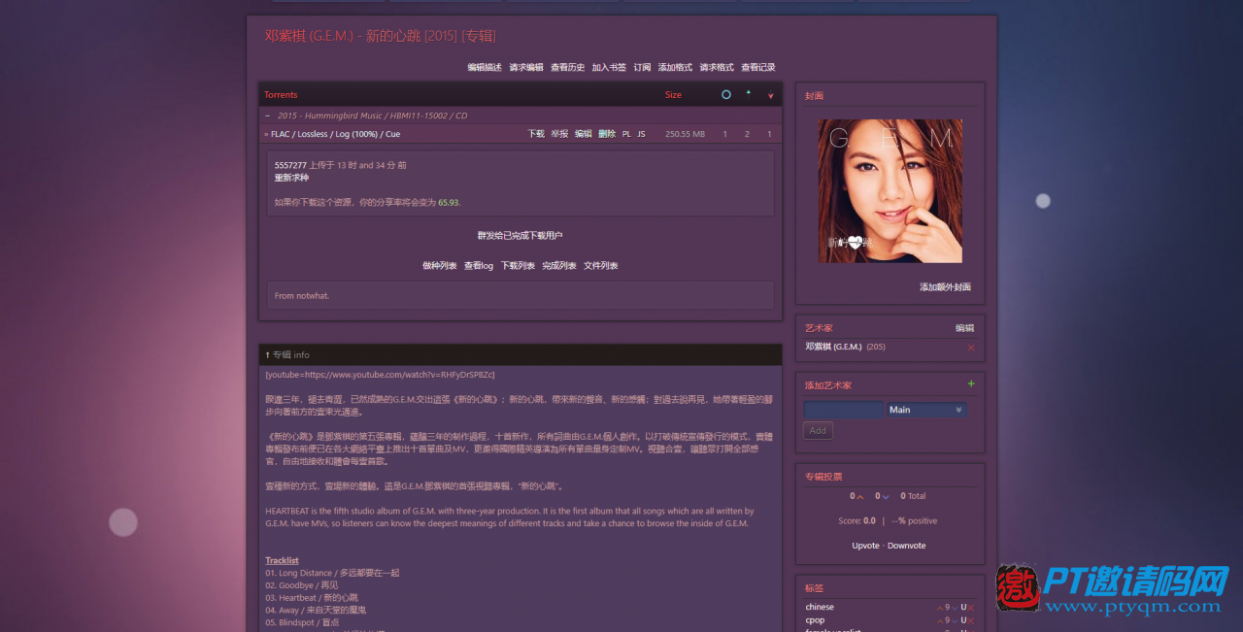Click 删除 to delete the torrent

click(x=607, y=134)
